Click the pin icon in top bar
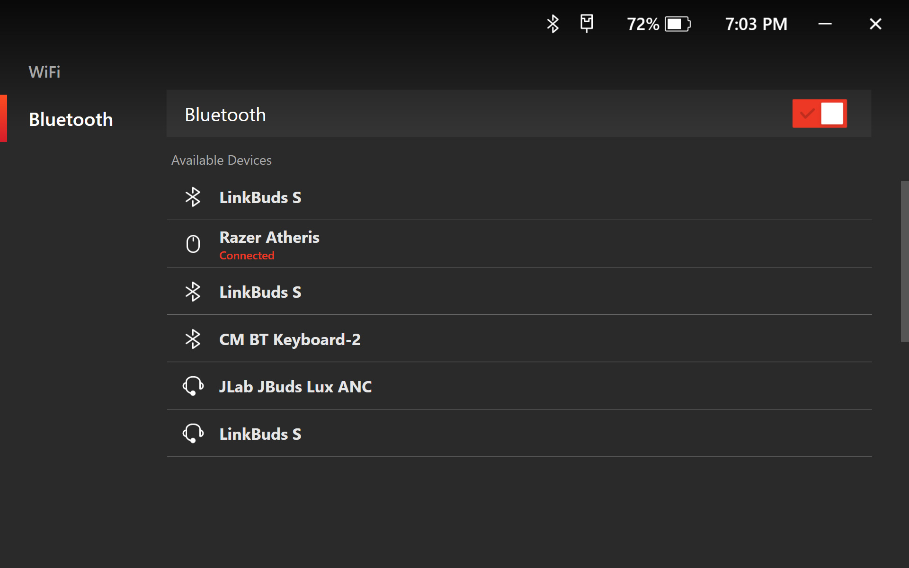Viewport: 909px width, 568px height. (587, 23)
